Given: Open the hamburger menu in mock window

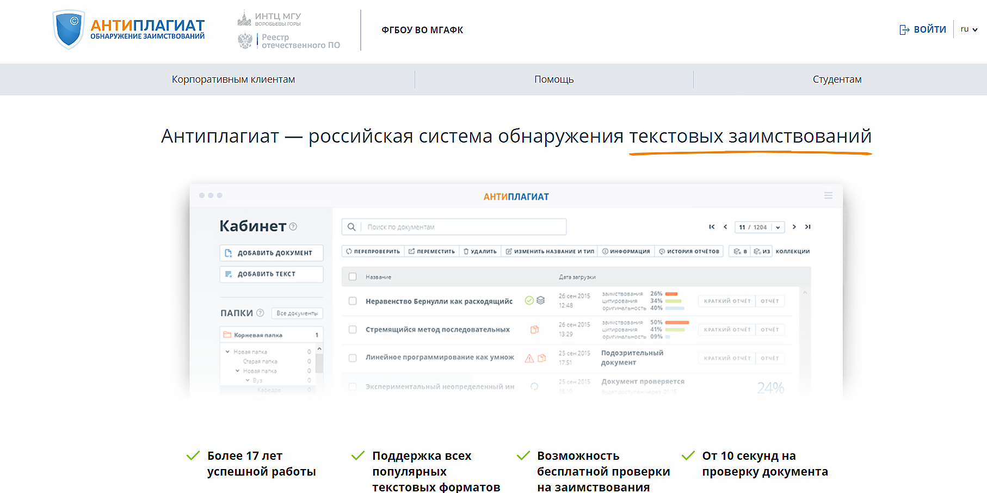Looking at the screenshot, I should [828, 195].
